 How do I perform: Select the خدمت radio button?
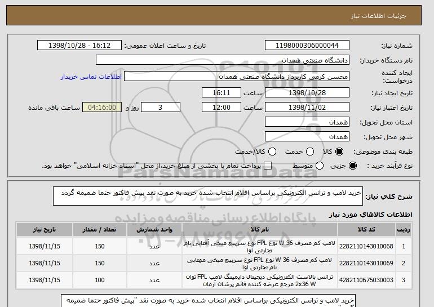(310, 152)
